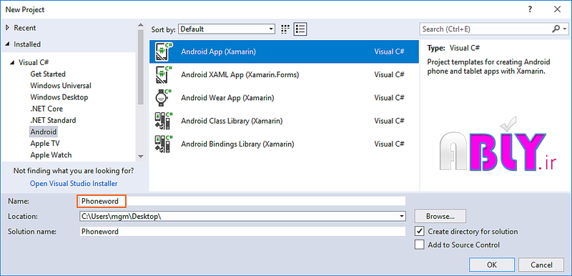The height and width of the screenshot is (276, 572).
Task: Click the Browse... button
Action: (x=440, y=216)
